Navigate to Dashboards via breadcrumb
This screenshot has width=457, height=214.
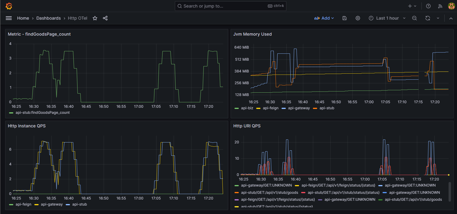click(49, 18)
